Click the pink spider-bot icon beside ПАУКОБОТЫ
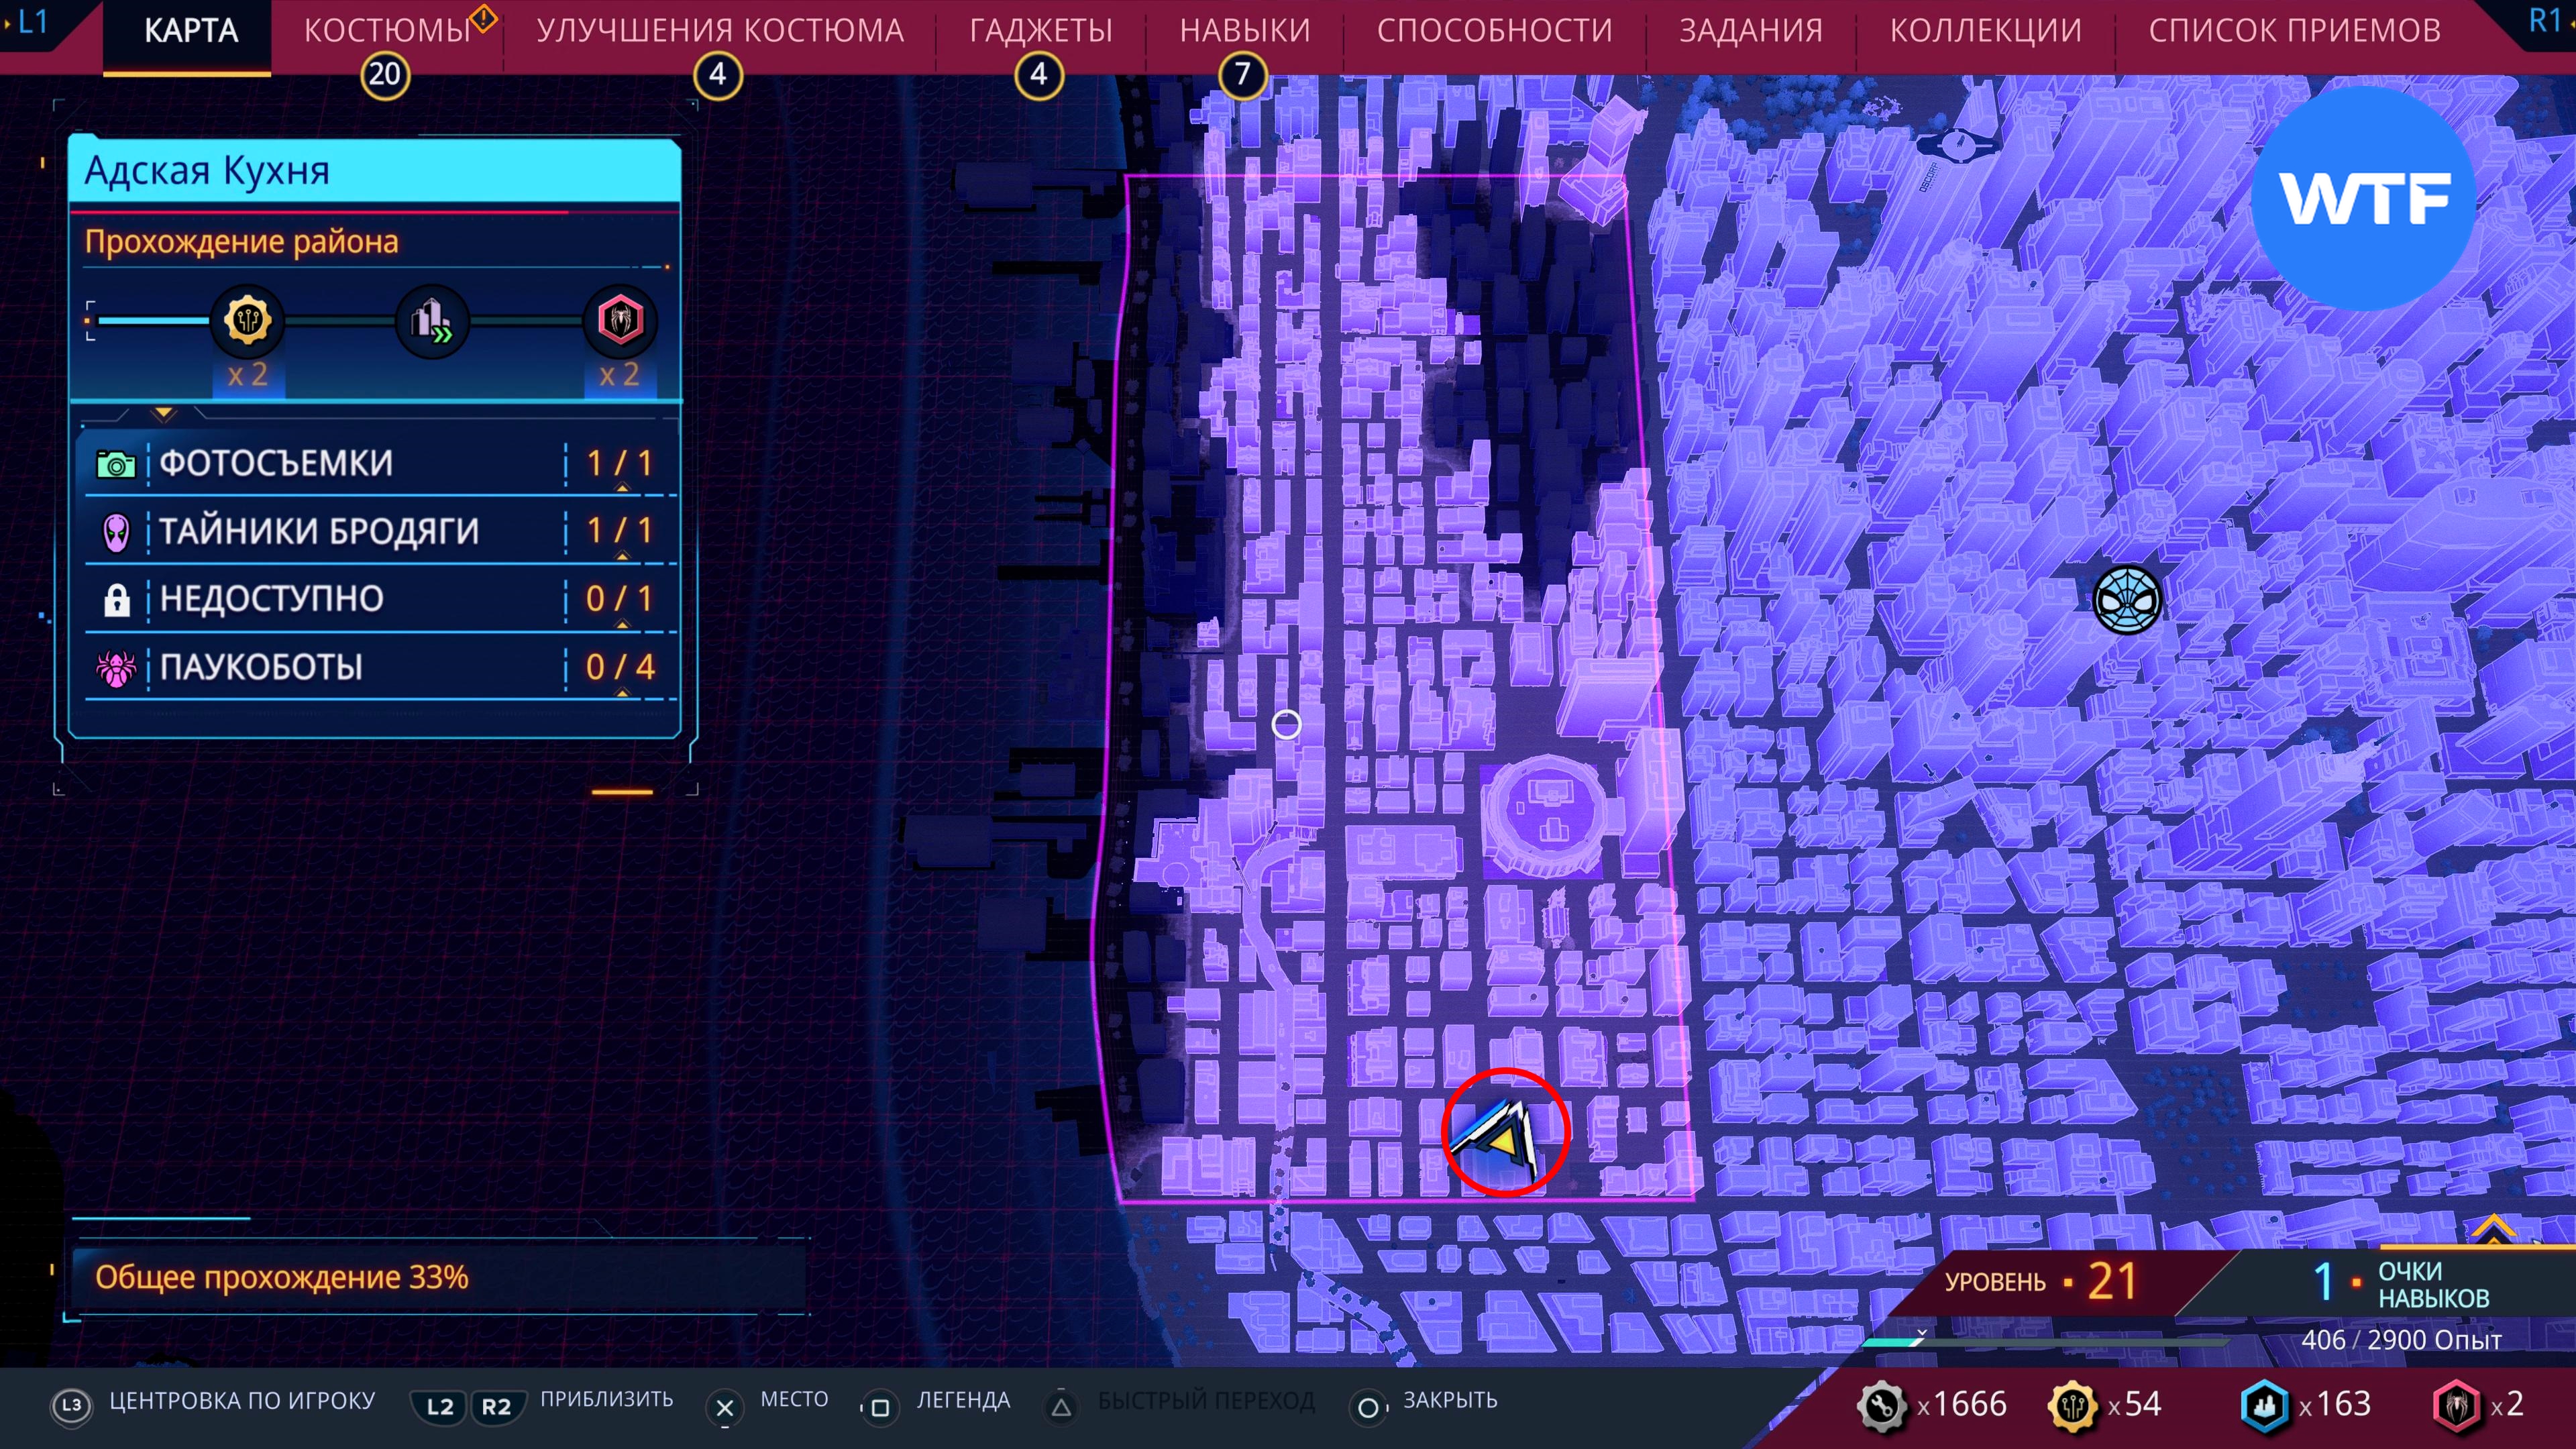Screen dimensions: 2576x1449 click(116, 667)
